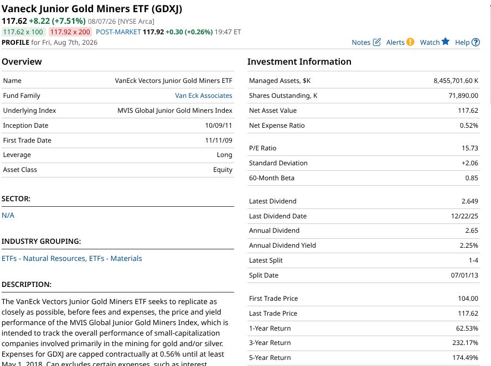
Task: Click the Last Trade Price value 117.62
Action: [x=468, y=313]
